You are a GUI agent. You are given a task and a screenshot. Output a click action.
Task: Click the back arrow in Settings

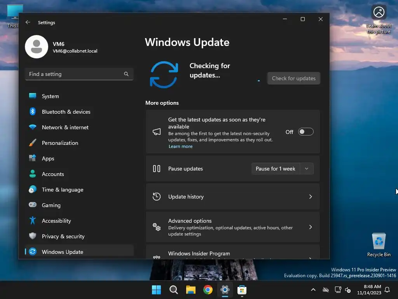pos(28,22)
